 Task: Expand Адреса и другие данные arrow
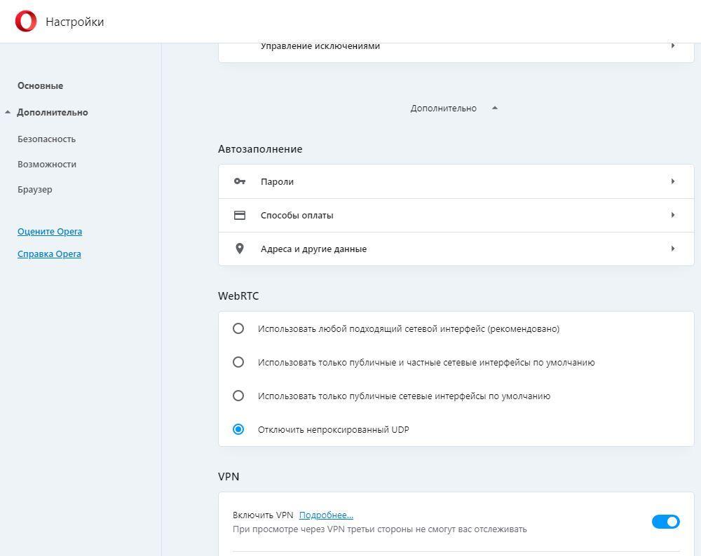click(x=673, y=249)
